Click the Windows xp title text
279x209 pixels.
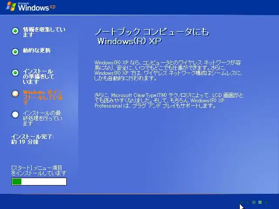point(37,7)
